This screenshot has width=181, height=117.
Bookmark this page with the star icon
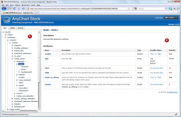pos(129,9)
